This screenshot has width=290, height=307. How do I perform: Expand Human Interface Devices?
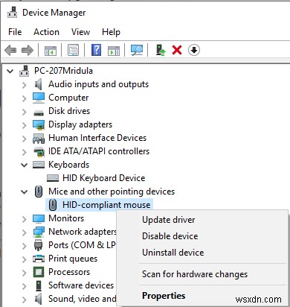tap(24, 139)
